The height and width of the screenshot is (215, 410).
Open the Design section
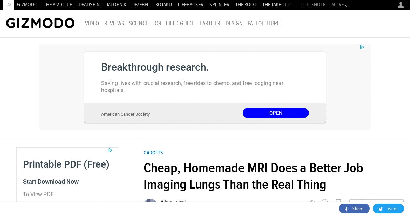pos(234,23)
